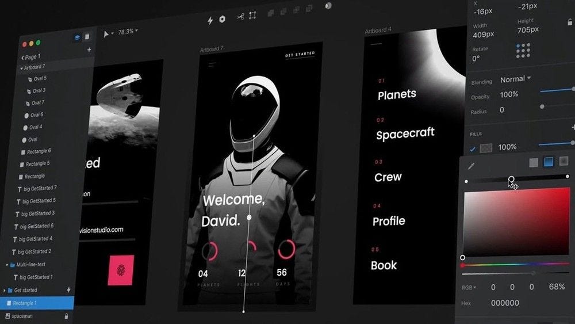
Task: Click the Hex 000000 input field
Action: click(505, 303)
